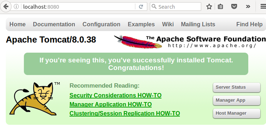The image size is (266, 132).
Task: Click the Server Status button
Action: click(236, 87)
